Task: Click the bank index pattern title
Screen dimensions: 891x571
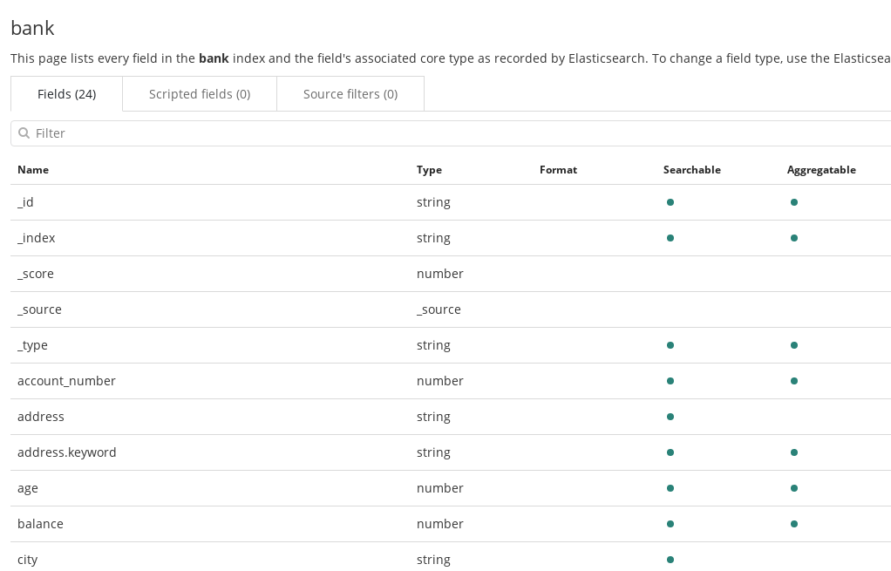Action: tap(32, 28)
